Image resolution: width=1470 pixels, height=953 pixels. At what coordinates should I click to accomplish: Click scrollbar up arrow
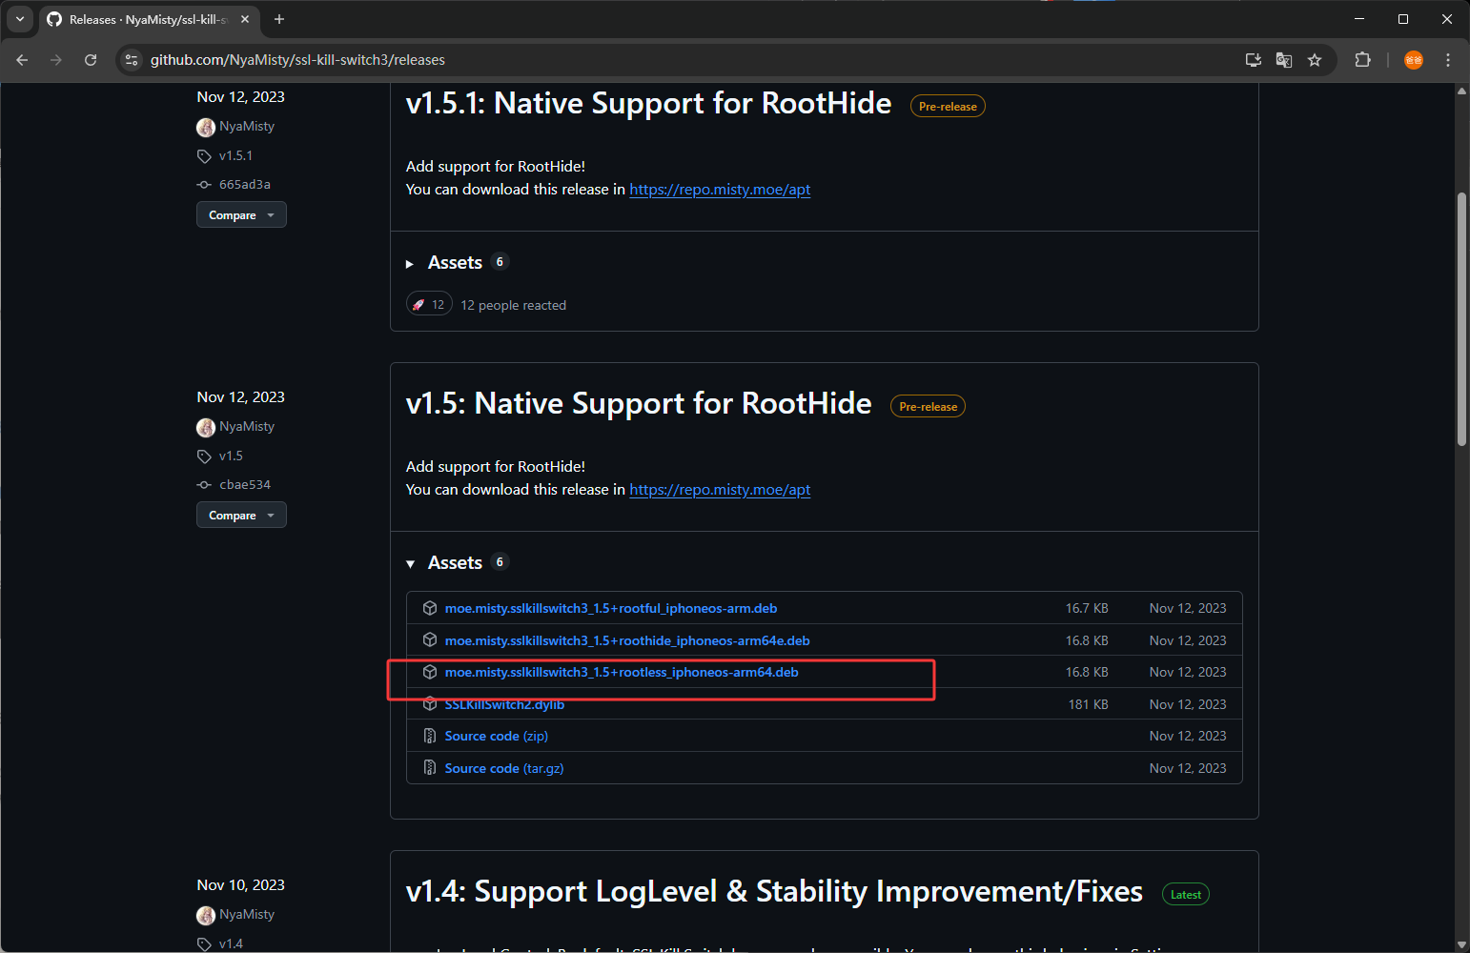pyautogui.click(x=1461, y=91)
